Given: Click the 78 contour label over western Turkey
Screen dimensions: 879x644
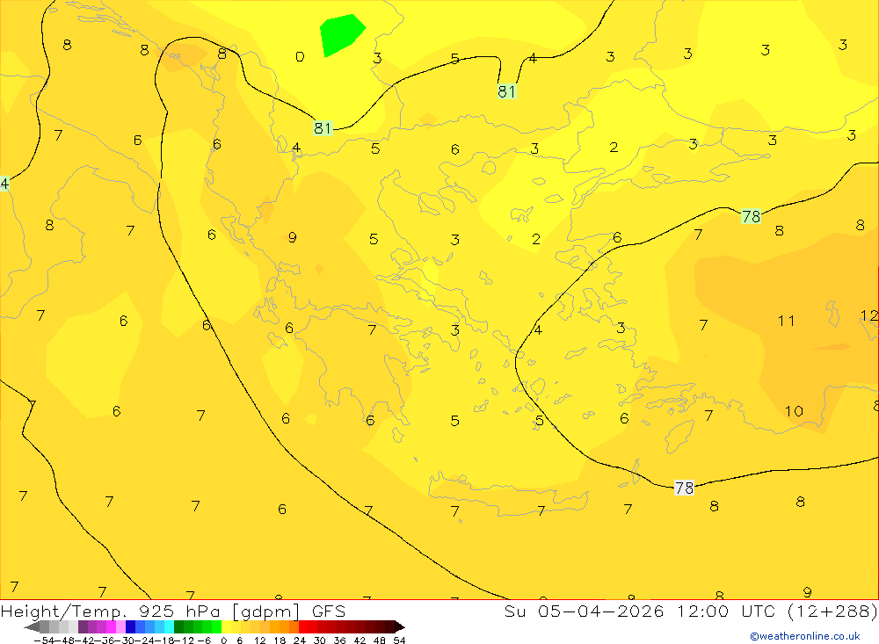Looking at the screenshot, I should click(x=751, y=216).
